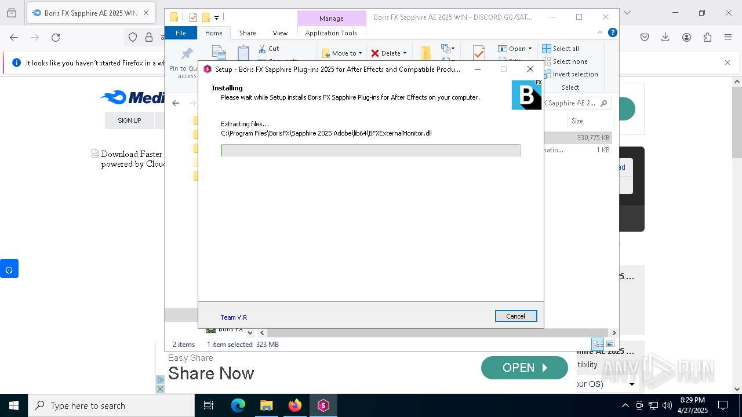
Task: Collapse the Explorer ribbon with chevron
Action: (x=600, y=33)
